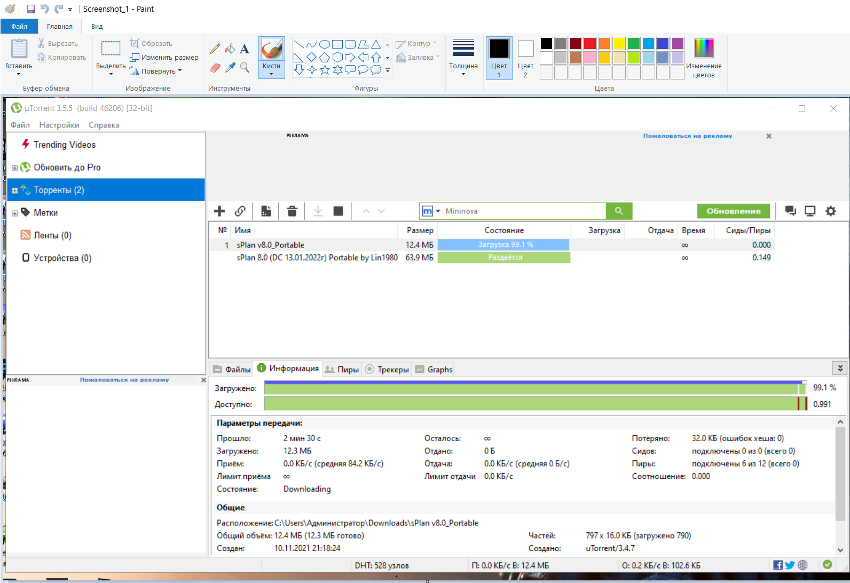Viewport: 850px width, 583px height.
Task: Click the Undo arrow in Paint title bar
Action: point(44,9)
